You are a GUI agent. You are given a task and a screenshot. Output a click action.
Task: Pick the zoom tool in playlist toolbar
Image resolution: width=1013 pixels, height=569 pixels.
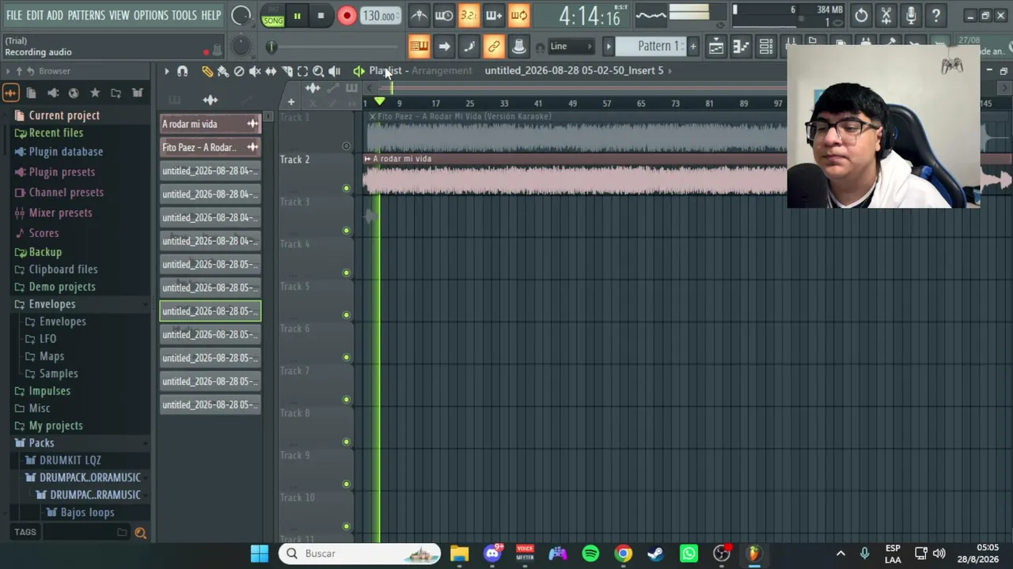[318, 71]
